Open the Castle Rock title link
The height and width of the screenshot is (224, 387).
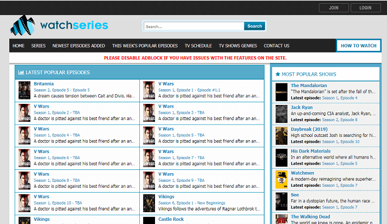pyautogui.click(x=171, y=219)
